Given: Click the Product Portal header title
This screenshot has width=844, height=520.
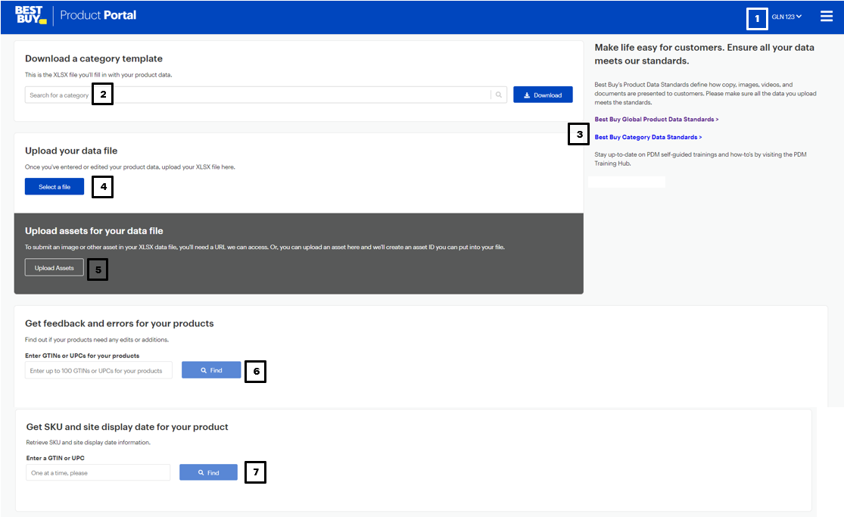Looking at the screenshot, I should [98, 15].
